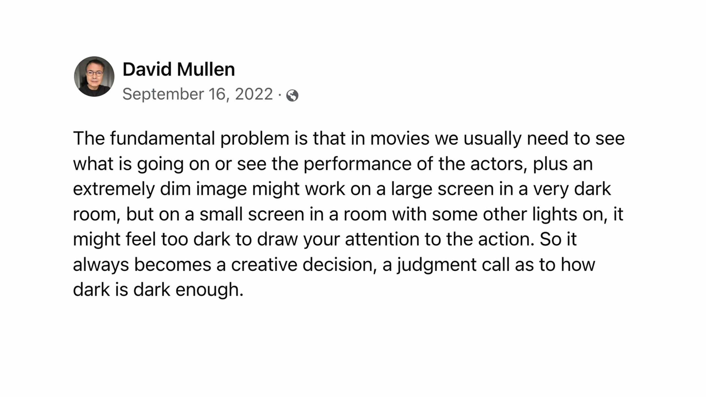Click the public globe privacy icon
The image size is (706, 397).
(x=292, y=96)
